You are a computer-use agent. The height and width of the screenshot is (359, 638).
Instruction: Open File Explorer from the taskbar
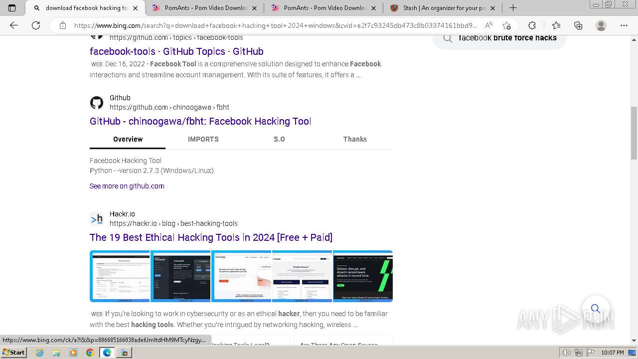coord(56,353)
